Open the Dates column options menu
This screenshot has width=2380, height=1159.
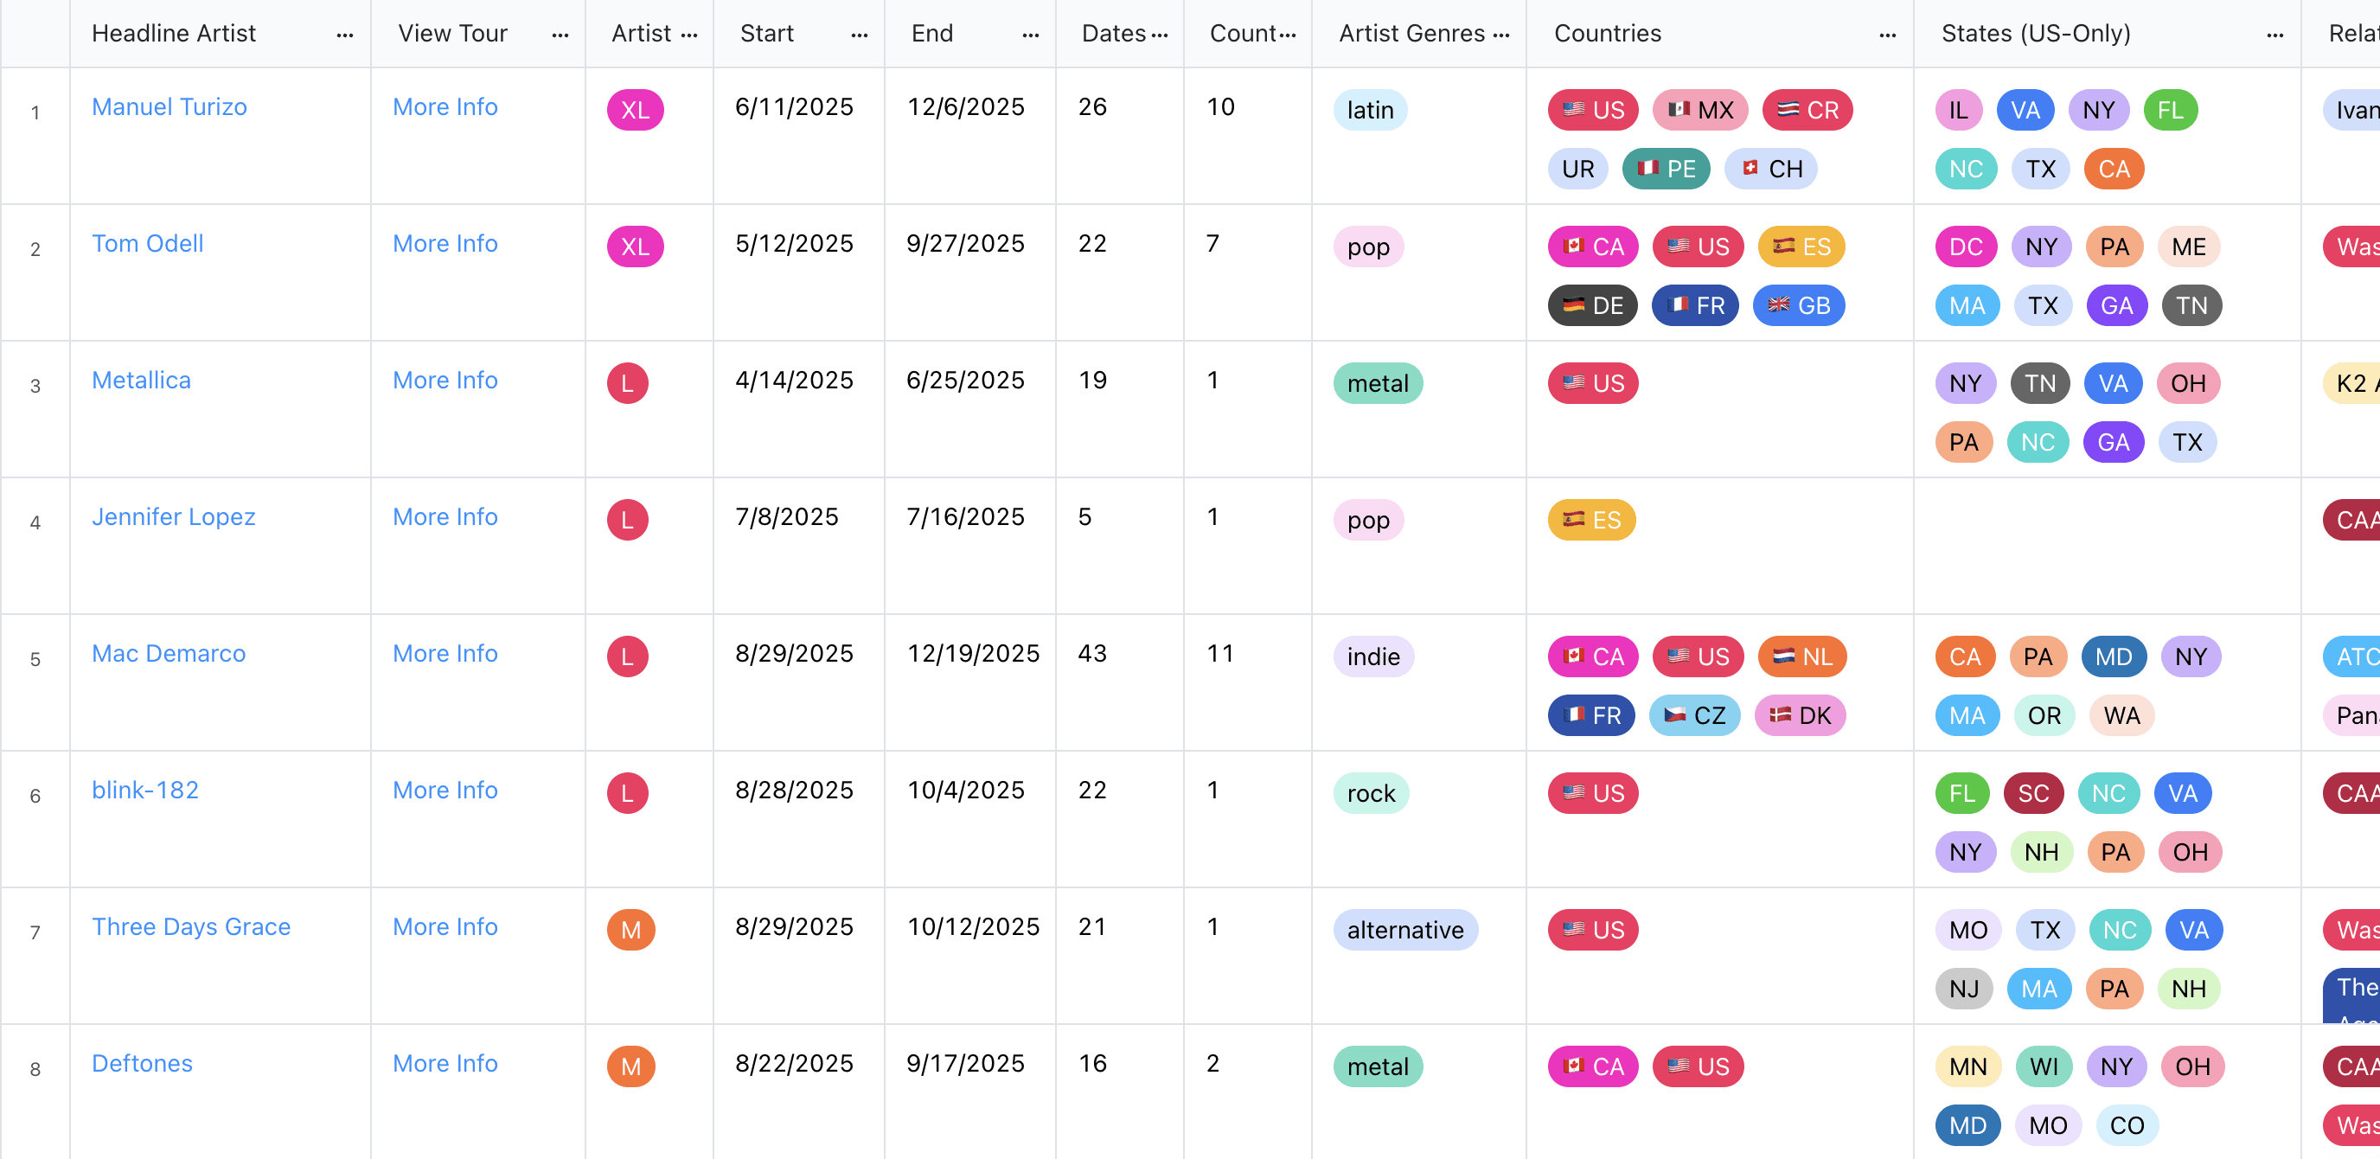pyautogui.click(x=1160, y=35)
